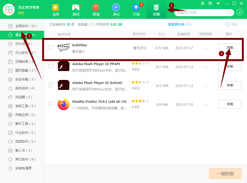This screenshot has width=247, height=183.
Task: Select 最近安装 in the sidebar
Action: click(22, 35)
